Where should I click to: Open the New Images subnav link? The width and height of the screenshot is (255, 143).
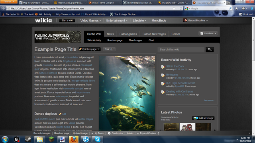coord(135,41)
